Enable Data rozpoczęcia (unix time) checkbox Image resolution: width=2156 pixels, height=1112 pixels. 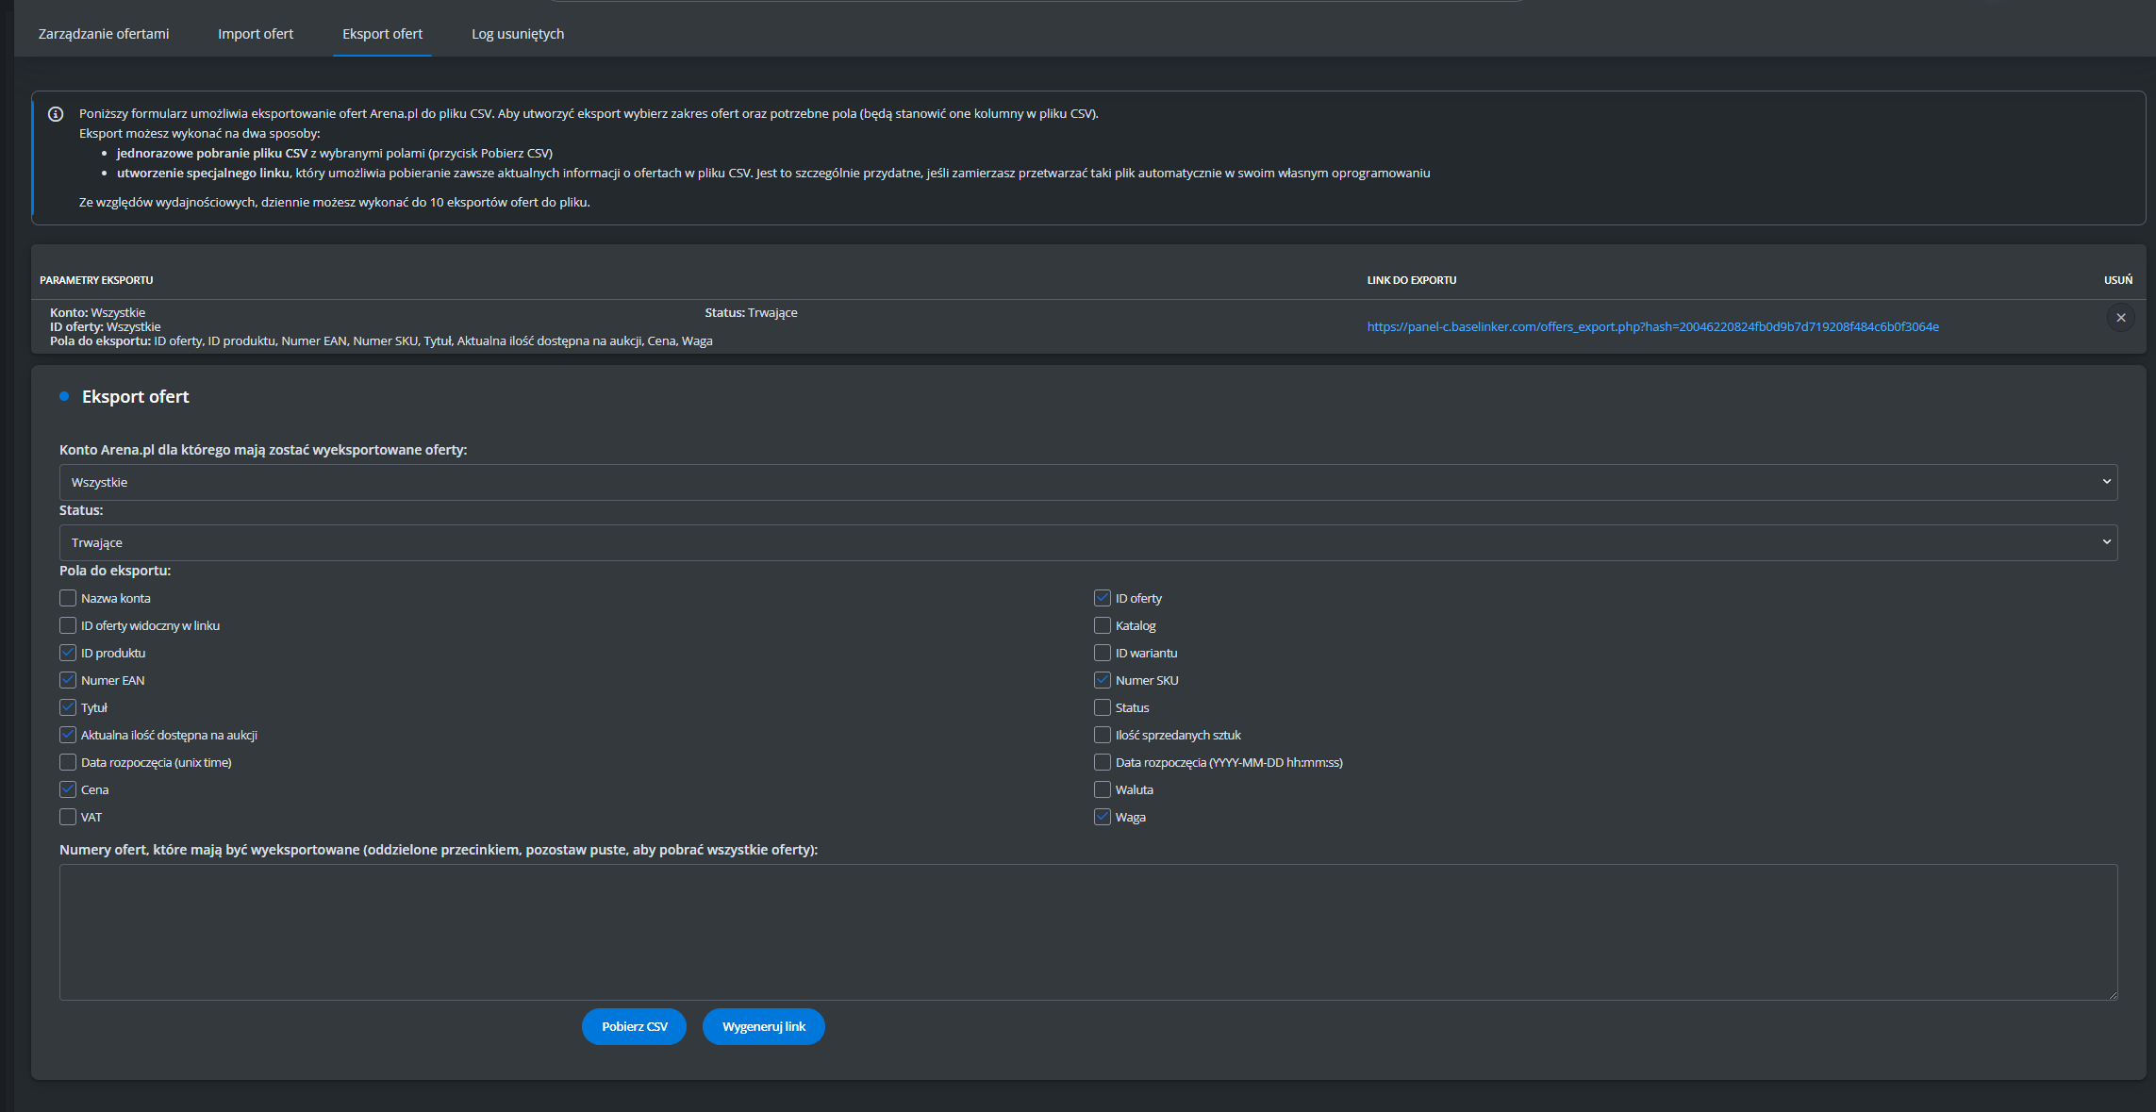(68, 762)
